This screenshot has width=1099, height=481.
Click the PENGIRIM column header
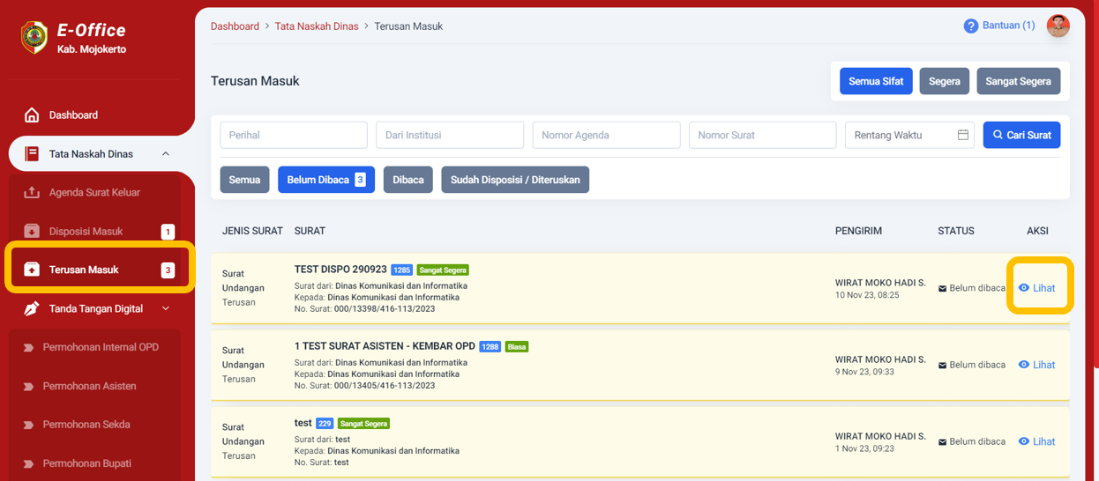tap(858, 231)
